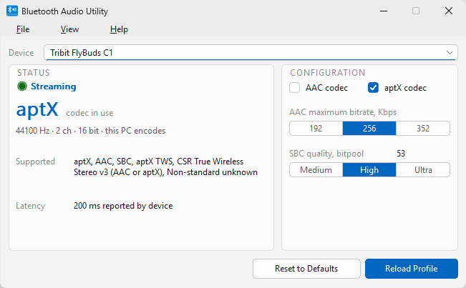
Task: Click the Supported label
Action: coord(35,162)
